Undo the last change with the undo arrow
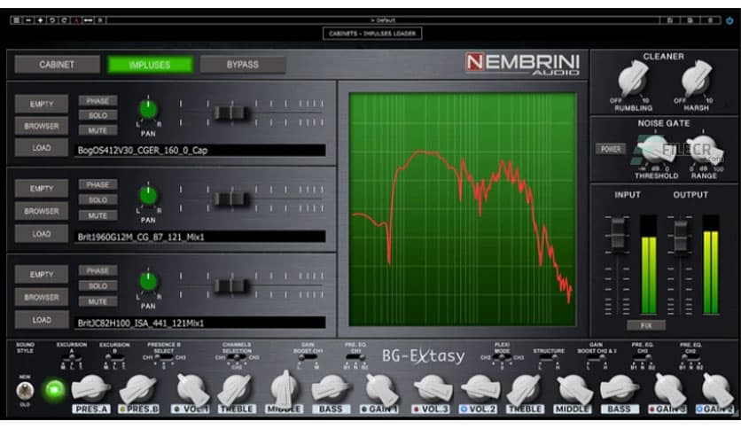Screen dimensions: 741x429 [x=52, y=20]
